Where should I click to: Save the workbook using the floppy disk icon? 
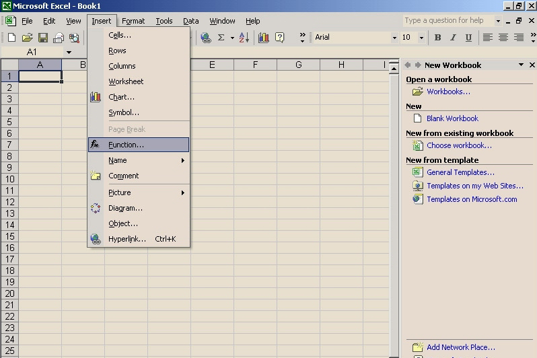pos(42,38)
